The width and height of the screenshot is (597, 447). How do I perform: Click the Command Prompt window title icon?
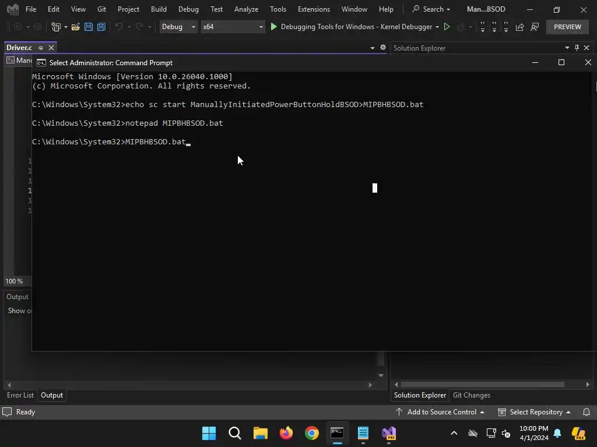pyautogui.click(x=41, y=63)
